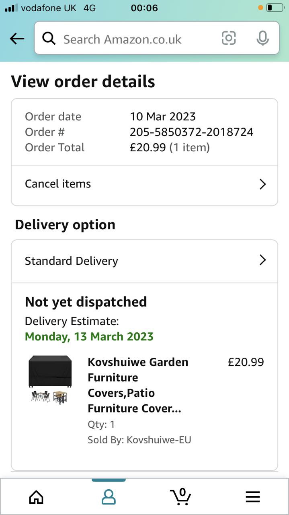Screen dimensions: 289x515
Task: Expand the Standard Delivery chevron
Action: click(262, 260)
